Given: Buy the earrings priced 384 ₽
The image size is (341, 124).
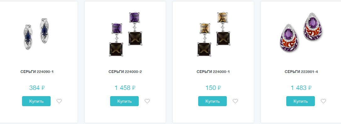Looking at the screenshot, I should [x=36, y=101].
